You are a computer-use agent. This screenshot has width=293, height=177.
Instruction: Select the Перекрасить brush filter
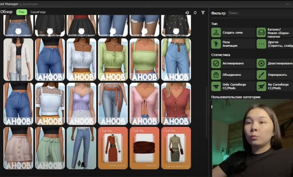(x=261, y=75)
